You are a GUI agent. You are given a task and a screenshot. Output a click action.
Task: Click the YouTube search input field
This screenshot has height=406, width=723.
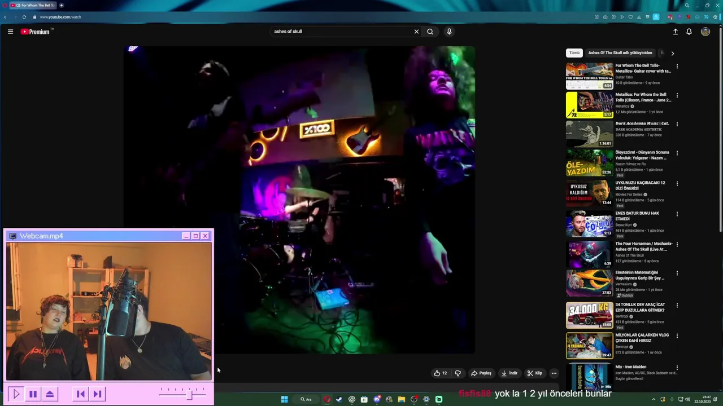342,32
